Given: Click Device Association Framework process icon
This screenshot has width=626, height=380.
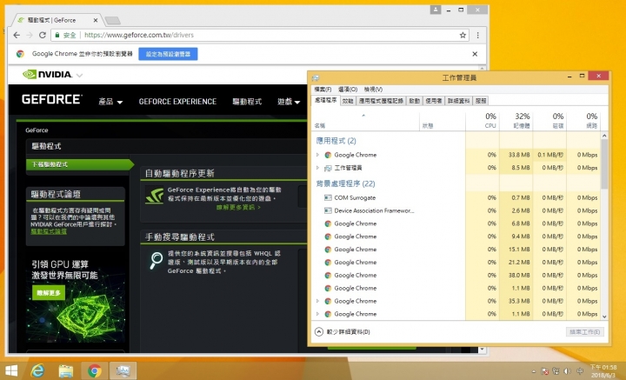Looking at the screenshot, I should click(x=328, y=210).
